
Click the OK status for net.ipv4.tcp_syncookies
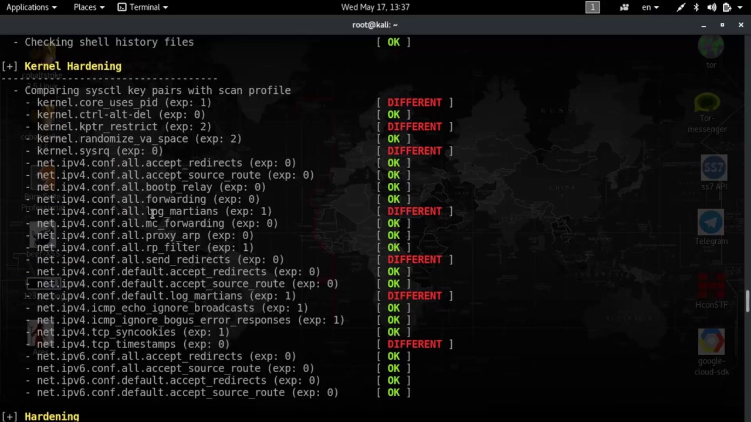(x=393, y=332)
